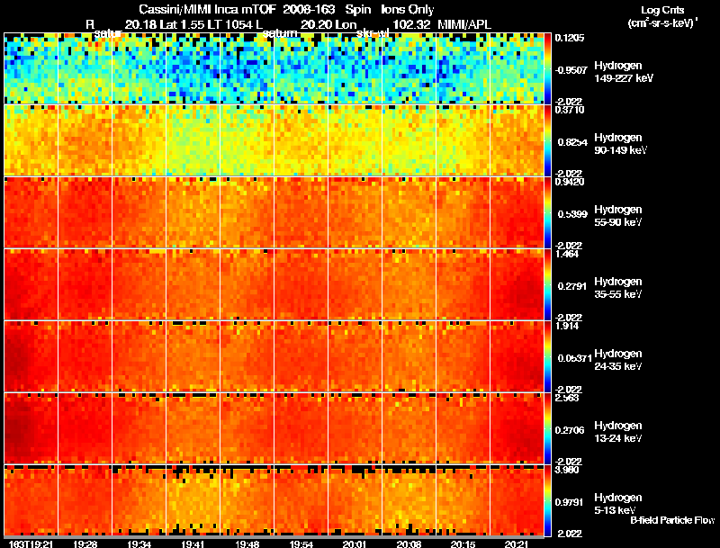Click the '2008-163' date in title
Image resolution: width=720 pixels, height=548 pixels.
tap(309, 9)
